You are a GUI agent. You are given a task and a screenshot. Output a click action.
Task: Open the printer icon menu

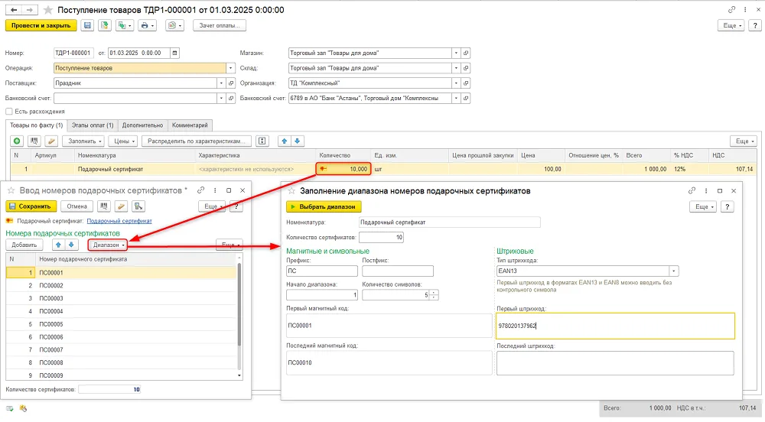pyautogui.click(x=146, y=25)
